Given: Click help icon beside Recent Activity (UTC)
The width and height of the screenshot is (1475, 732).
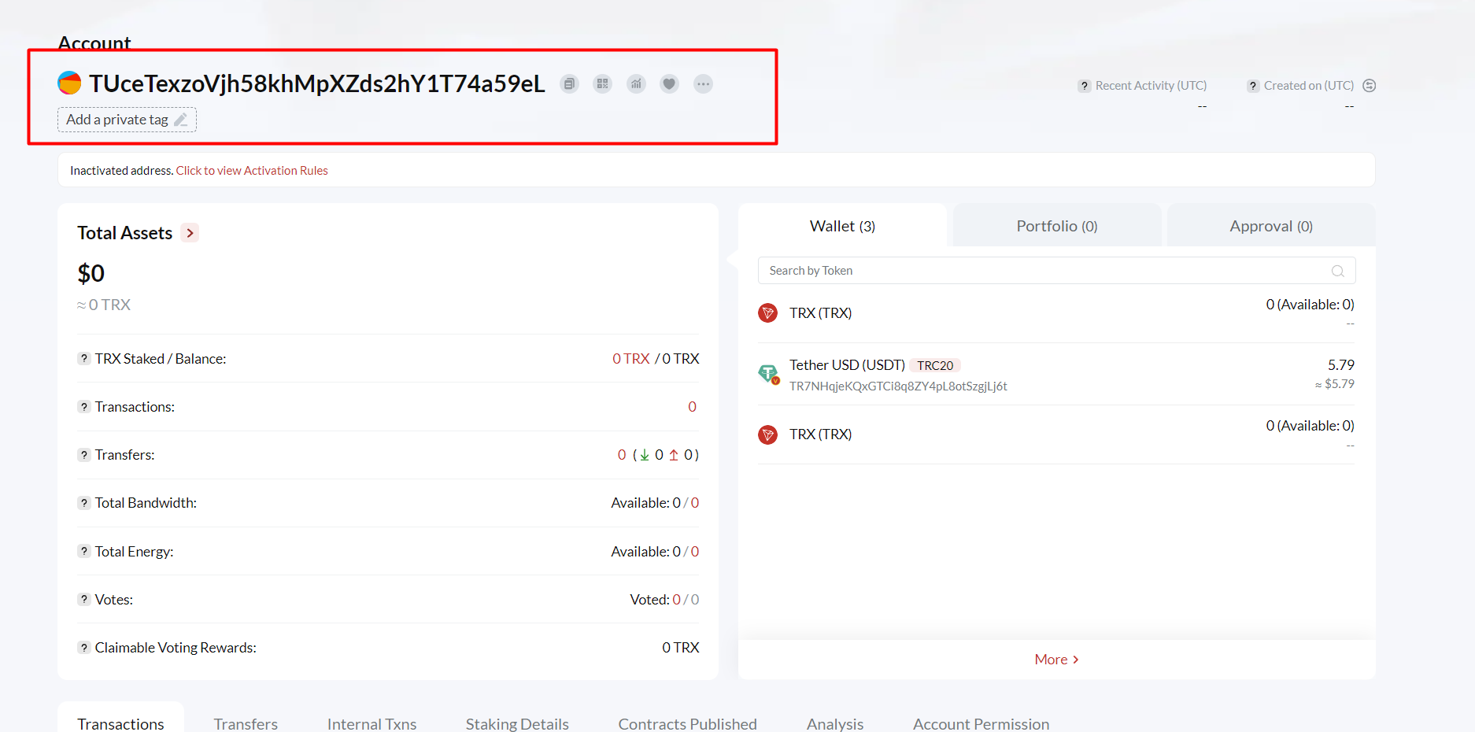Looking at the screenshot, I should pos(1085,86).
